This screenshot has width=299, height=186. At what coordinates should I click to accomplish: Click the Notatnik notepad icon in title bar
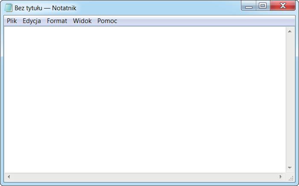[x=9, y=8]
